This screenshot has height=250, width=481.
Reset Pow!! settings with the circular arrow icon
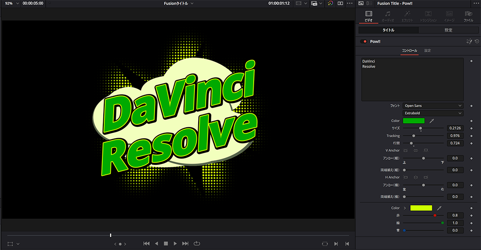pyautogui.click(x=477, y=41)
